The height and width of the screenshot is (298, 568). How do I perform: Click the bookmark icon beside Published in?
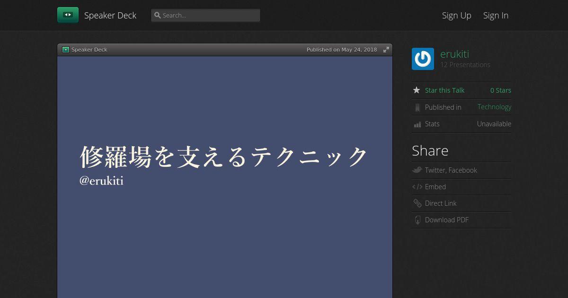[x=417, y=107]
